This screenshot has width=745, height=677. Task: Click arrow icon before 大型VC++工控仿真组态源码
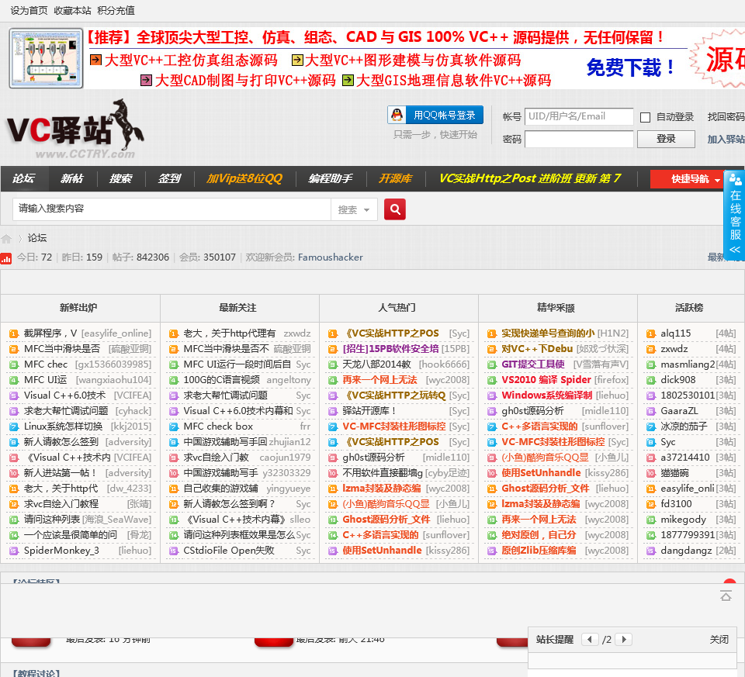click(95, 60)
